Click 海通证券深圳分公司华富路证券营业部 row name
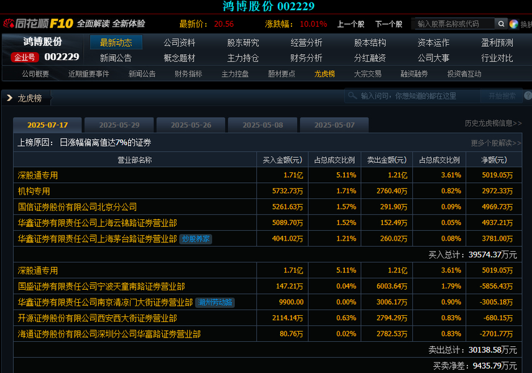Image resolution: width=532 pixels, height=373 pixels. pyautogui.click(x=109, y=334)
